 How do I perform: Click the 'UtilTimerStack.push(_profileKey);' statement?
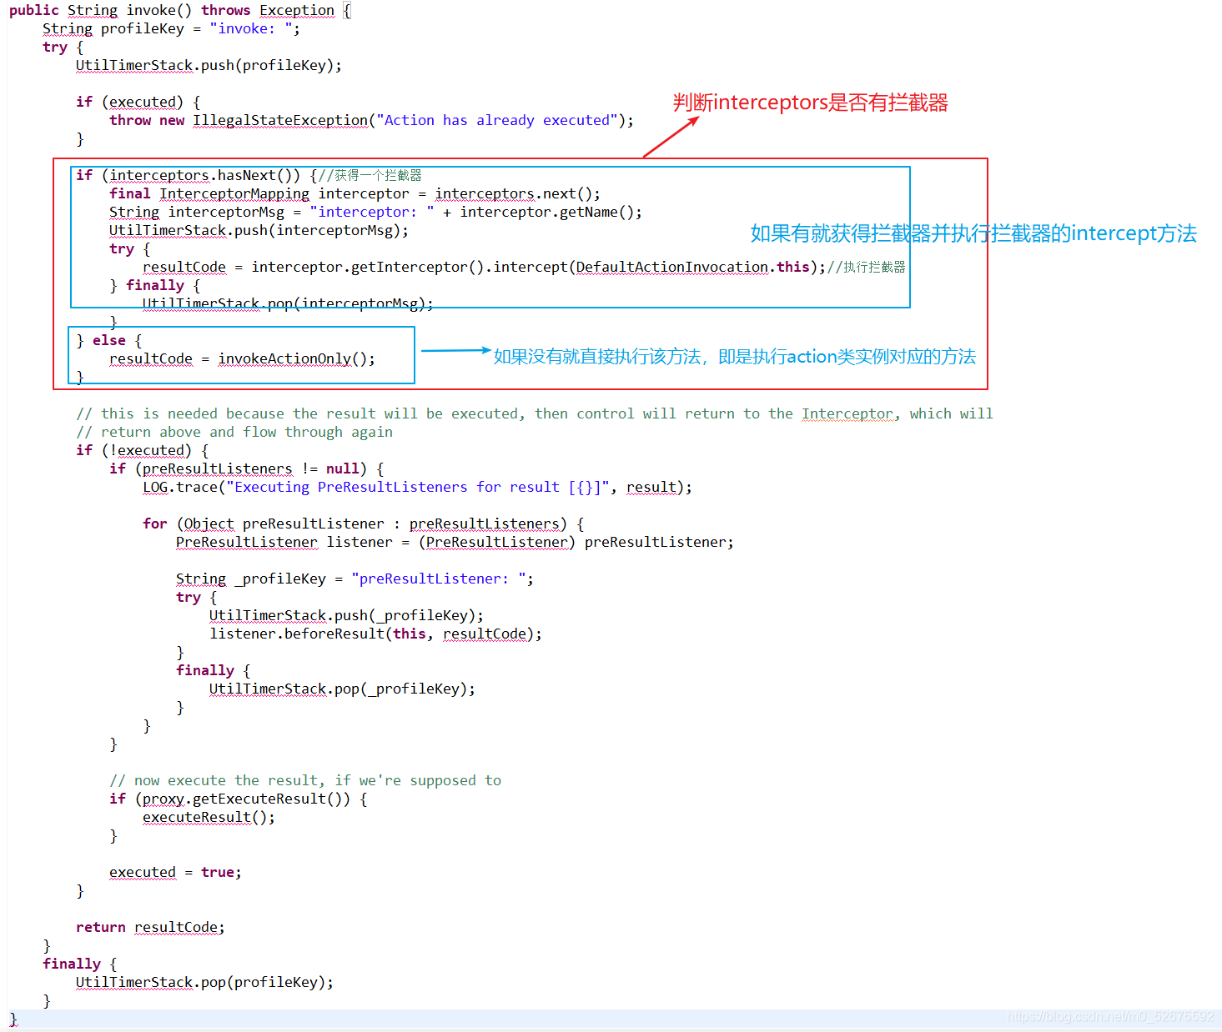point(346,615)
